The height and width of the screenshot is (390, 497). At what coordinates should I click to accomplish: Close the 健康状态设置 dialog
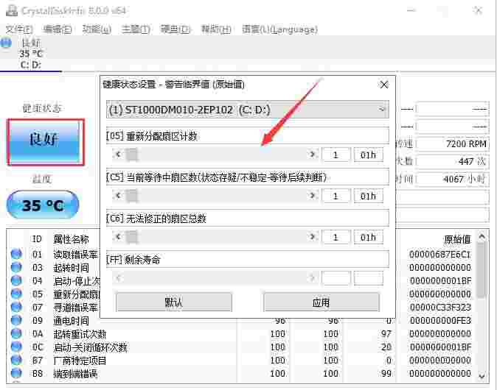pos(384,85)
